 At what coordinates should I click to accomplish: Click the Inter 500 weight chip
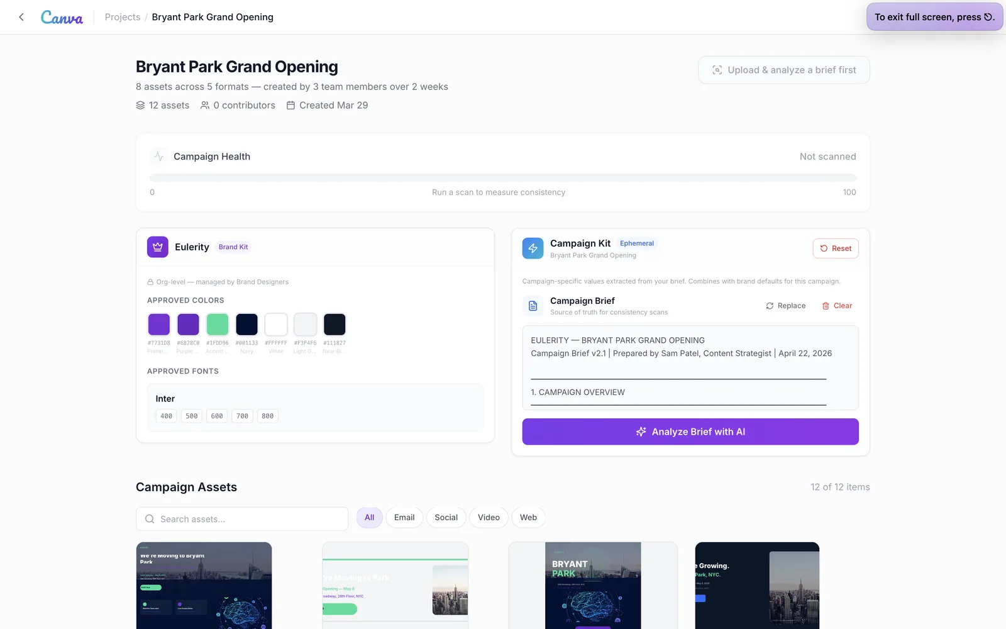pos(192,416)
